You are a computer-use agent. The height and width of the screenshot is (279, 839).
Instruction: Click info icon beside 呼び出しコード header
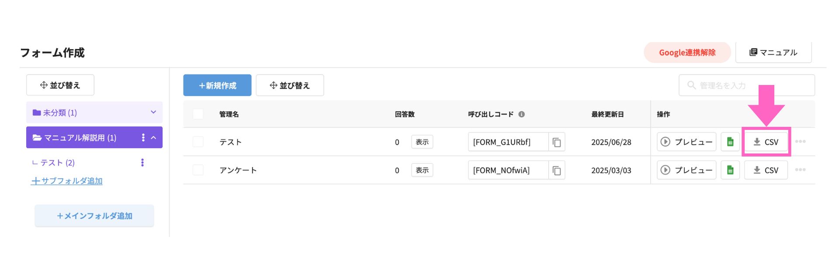point(521,114)
